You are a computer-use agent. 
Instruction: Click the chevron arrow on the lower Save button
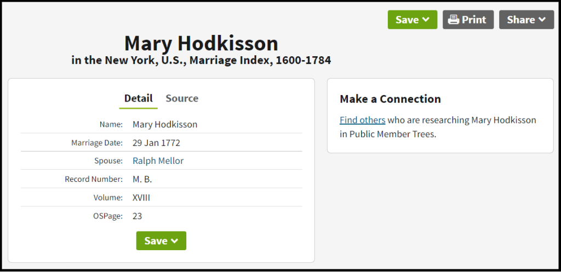click(175, 241)
